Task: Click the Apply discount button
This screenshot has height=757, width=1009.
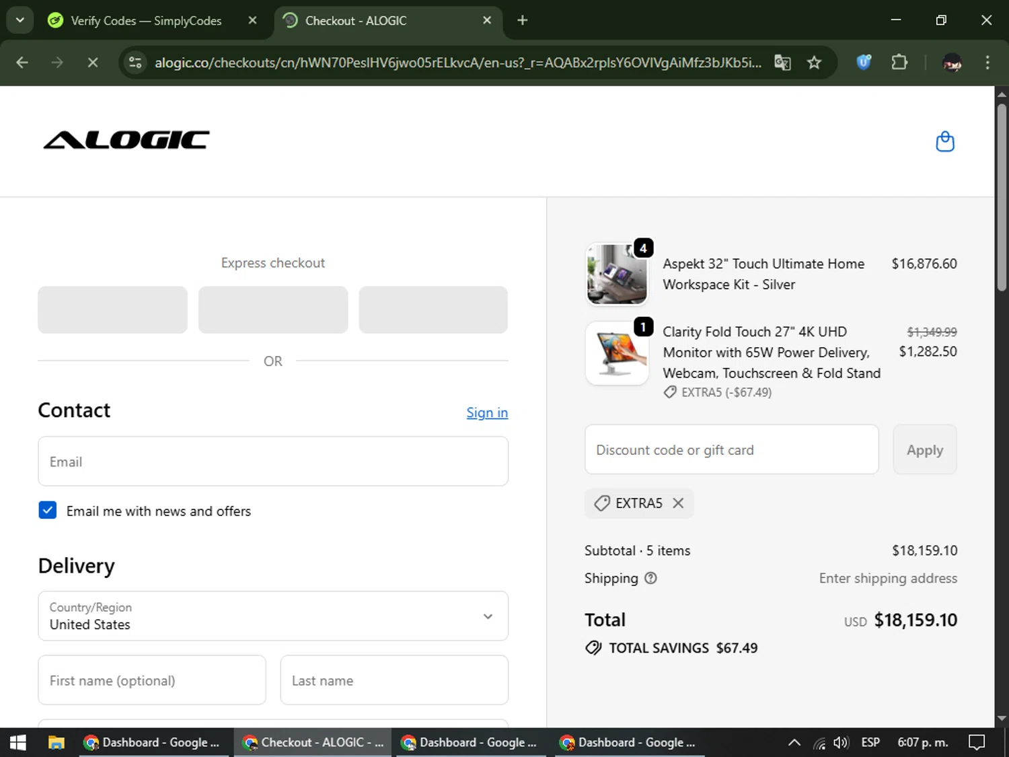Action: point(925,449)
